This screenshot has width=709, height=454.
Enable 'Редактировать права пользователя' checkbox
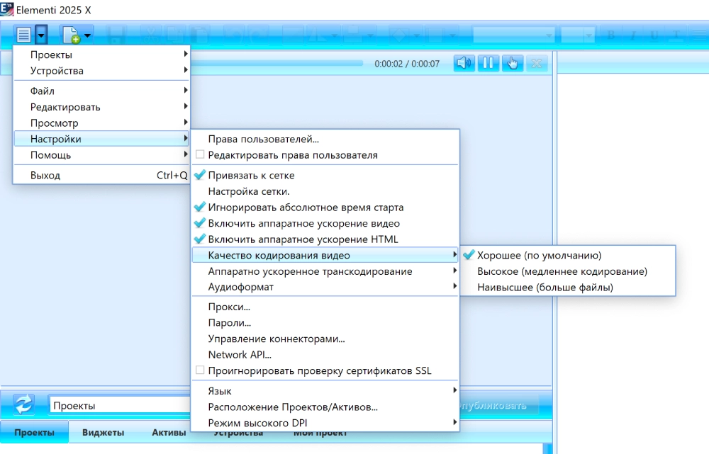pos(201,155)
